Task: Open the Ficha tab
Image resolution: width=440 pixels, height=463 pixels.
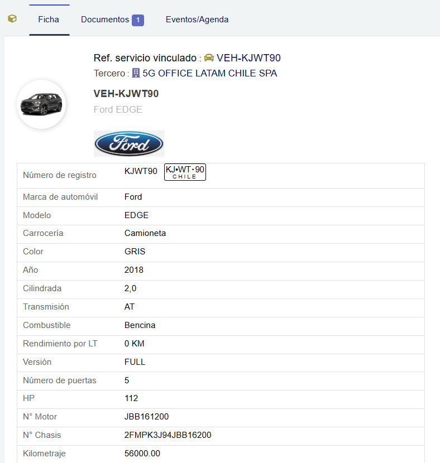Action: pos(49,20)
